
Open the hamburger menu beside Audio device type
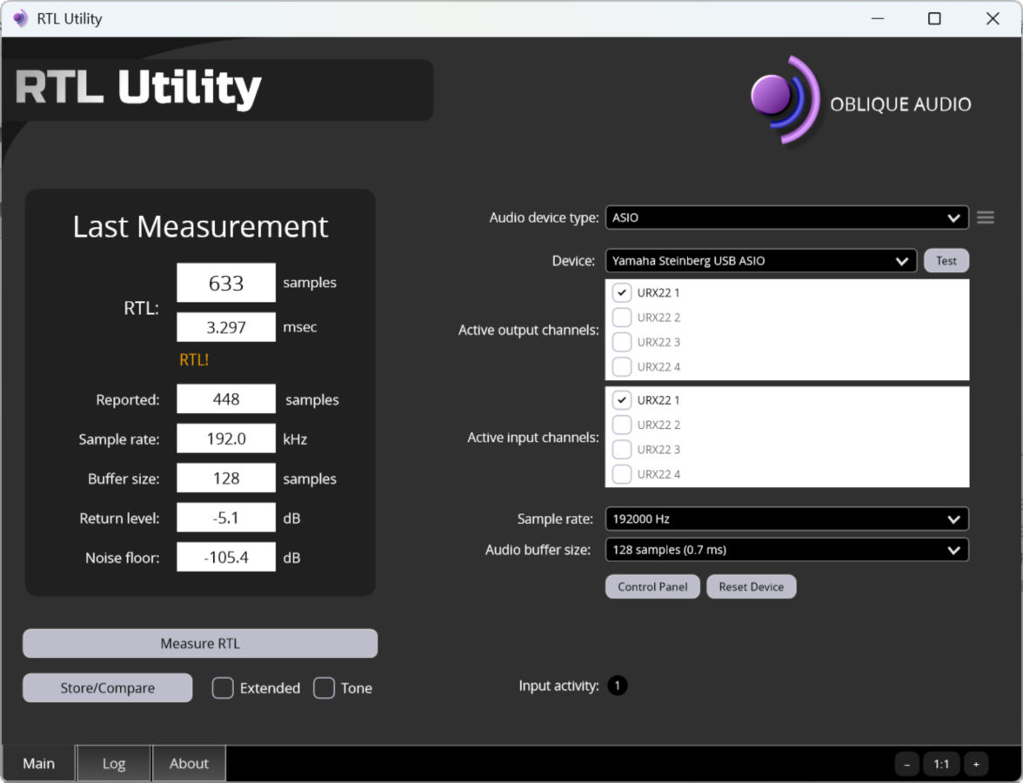[x=985, y=217]
